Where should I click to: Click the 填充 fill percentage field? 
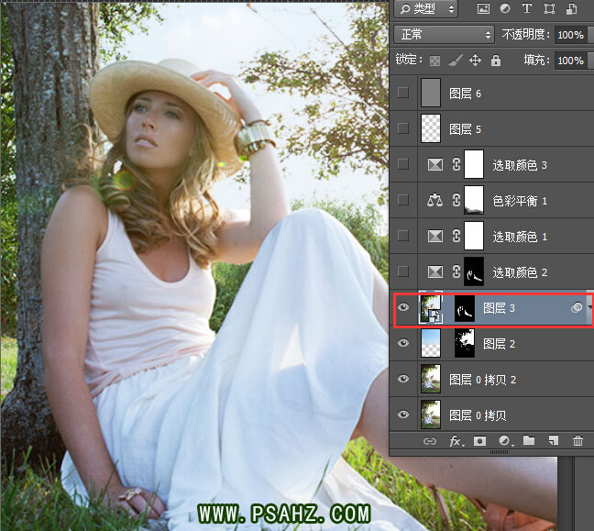click(569, 61)
